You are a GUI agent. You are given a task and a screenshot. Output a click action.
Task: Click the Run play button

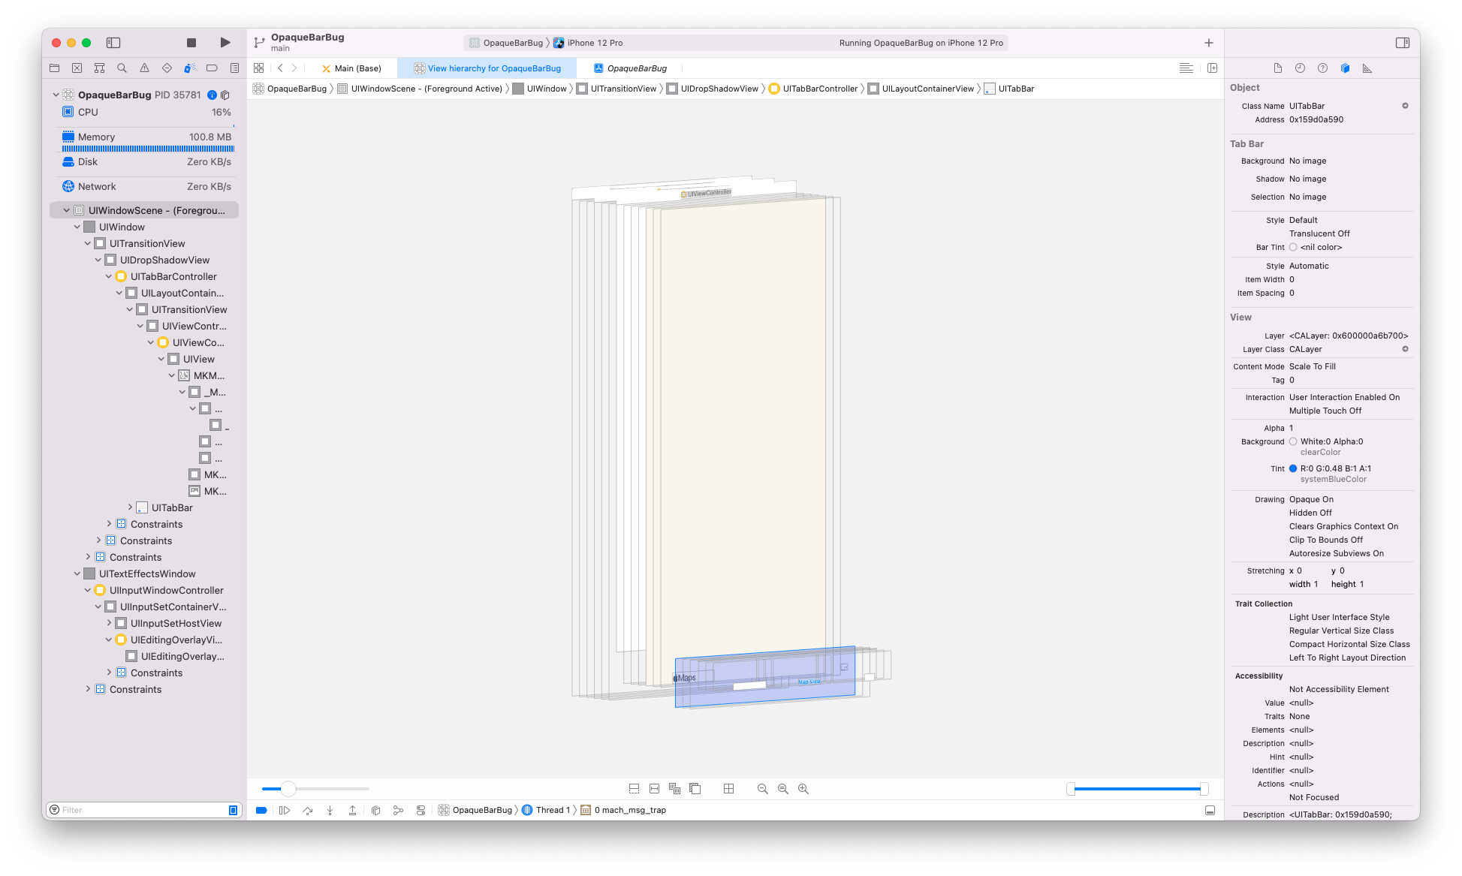pos(225,43)
